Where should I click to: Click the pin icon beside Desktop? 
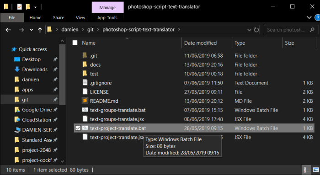coord(55,59)
